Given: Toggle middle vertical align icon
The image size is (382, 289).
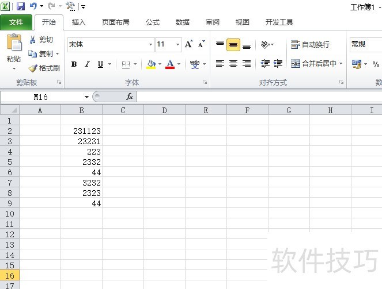Looking at the screenshot, I should pyautogui.click(x=233, y=45).
